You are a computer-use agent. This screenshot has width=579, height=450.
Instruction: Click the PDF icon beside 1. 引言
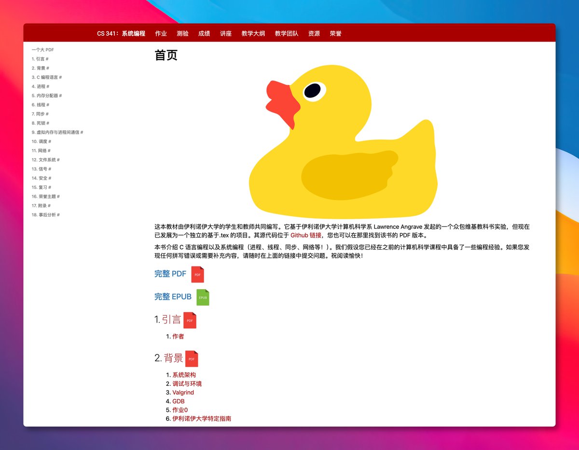pyautogui.click(x=190, y=320)
